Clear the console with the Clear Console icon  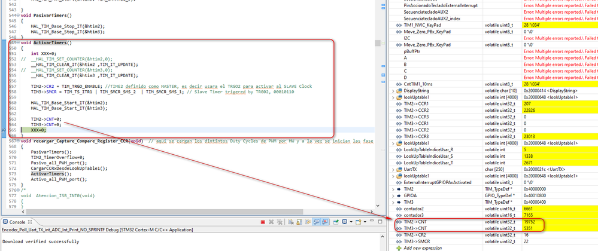click(x=290, y=222)
